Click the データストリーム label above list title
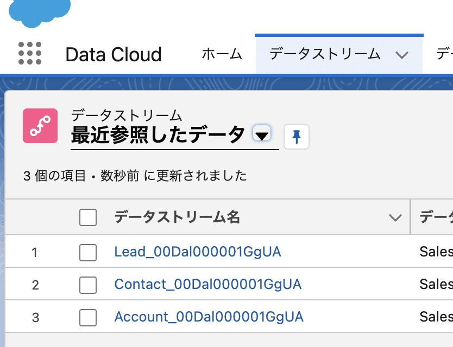The height and width of the screenshot is (347, 453). point(127,115)
